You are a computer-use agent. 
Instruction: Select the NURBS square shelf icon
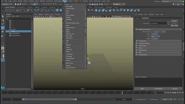(x=10, y=10)
